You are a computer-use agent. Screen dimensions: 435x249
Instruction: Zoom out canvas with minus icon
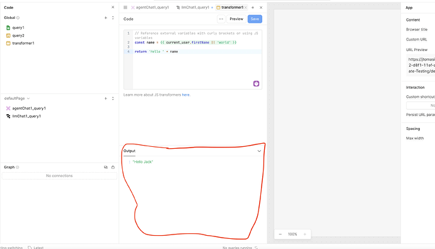280,235
